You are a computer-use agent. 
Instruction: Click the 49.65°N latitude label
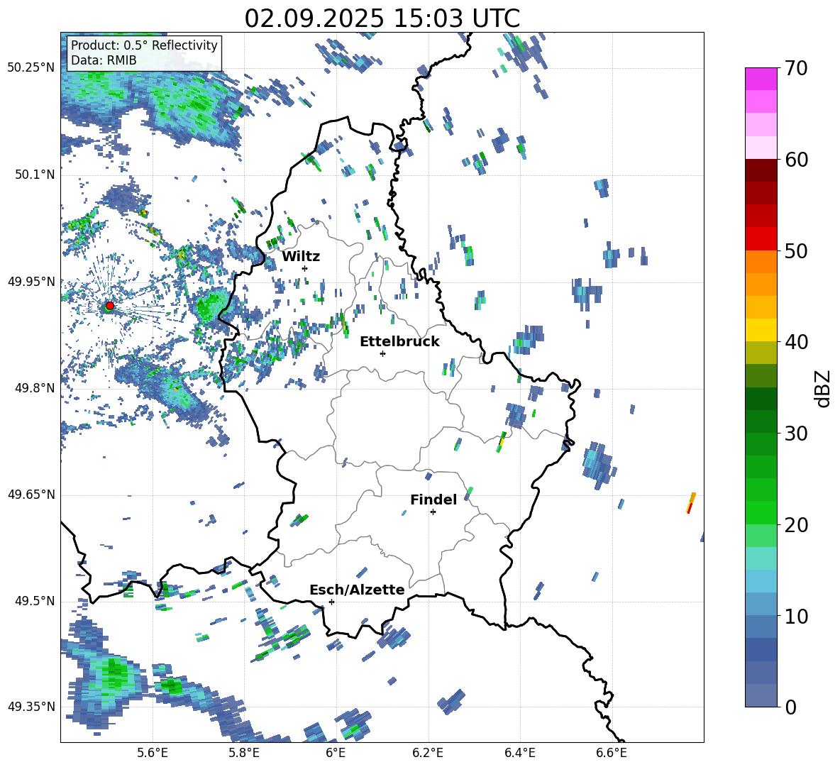point(31,495)
